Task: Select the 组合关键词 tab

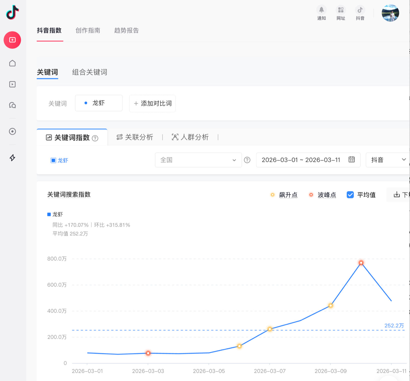Action: pyautogui.click(x=89, y=72)
